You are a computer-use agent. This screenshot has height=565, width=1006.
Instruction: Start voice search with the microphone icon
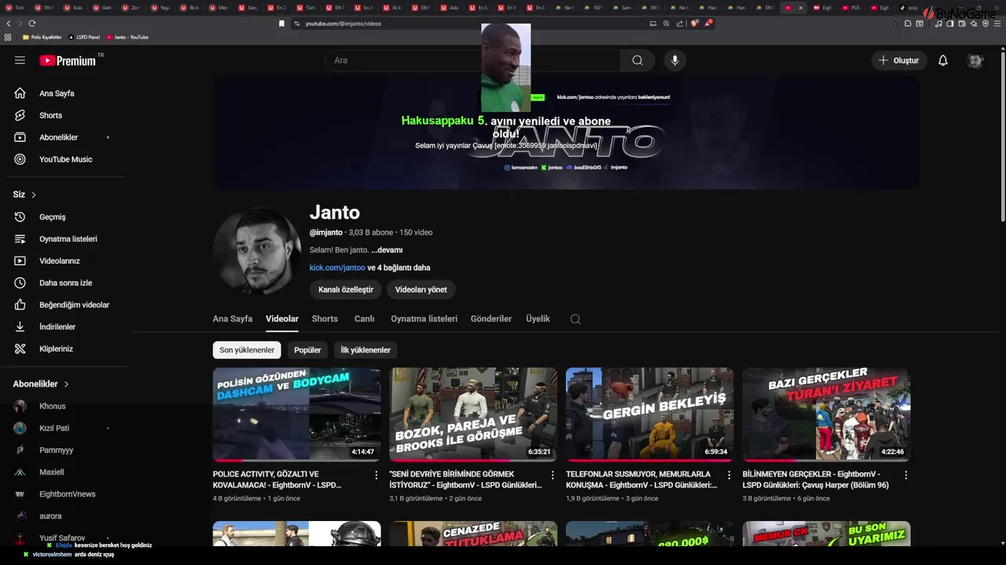pyautogui.click(x=674, y=60)
